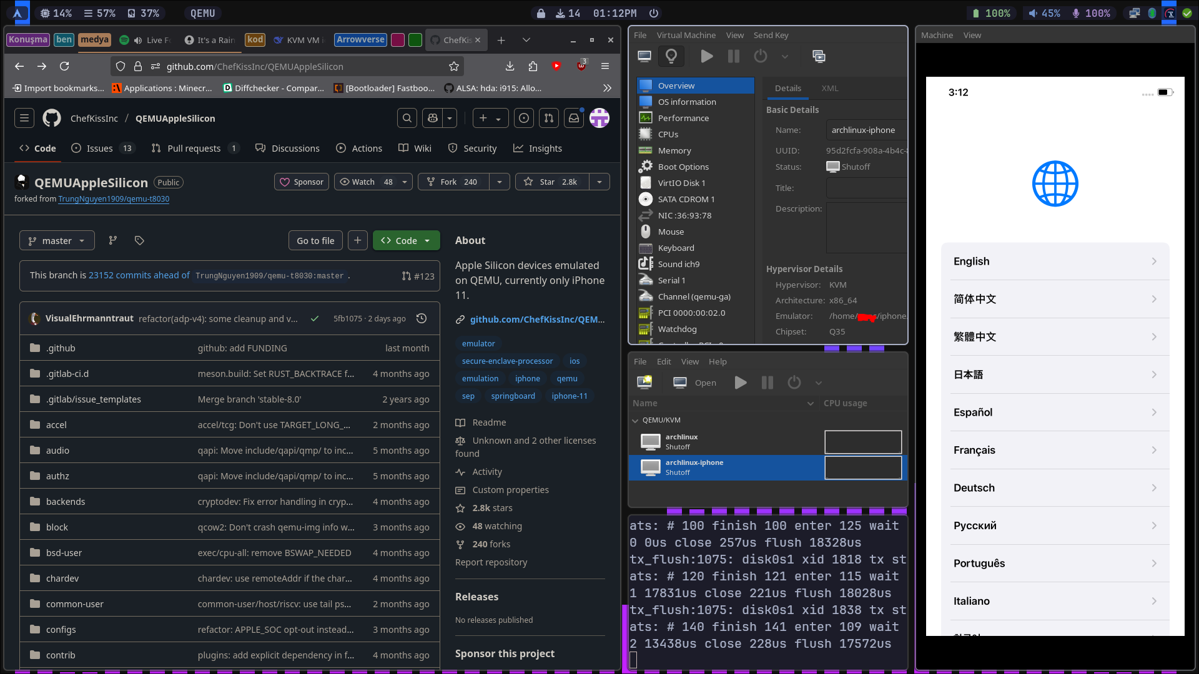Open the Issues tab on GitHub
The width and height of the screenshot is (1199, 674).
(x=103, y=149)
